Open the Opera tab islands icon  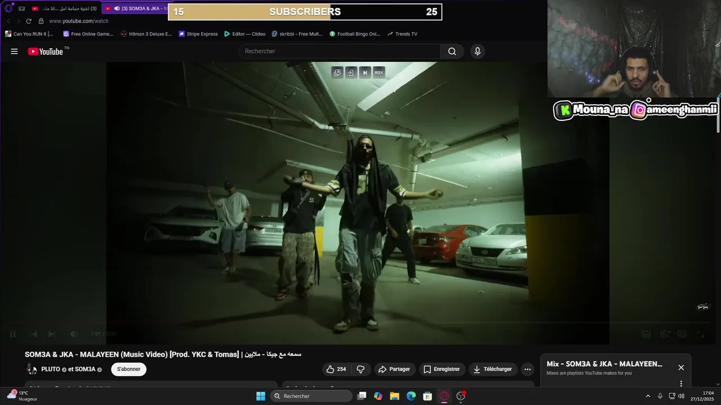coord(22,8)
